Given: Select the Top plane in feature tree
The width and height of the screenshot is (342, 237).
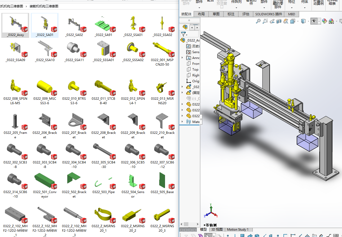Looking at the screenshot, I should click(195, 69).
